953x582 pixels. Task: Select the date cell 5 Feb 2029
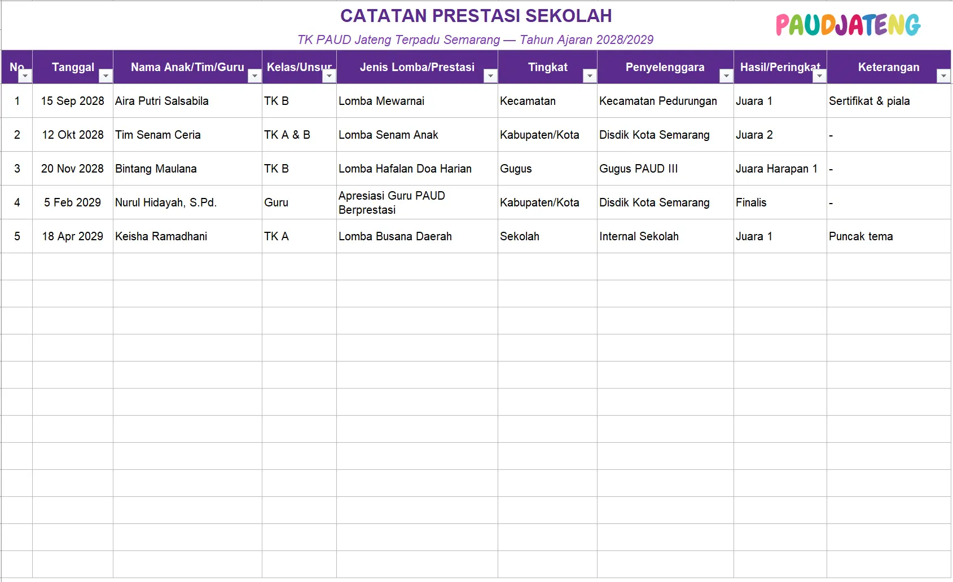click(x=73, y=202)
